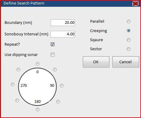Select the 90 degree compass radio button
This screenshot has height=118, width=141.
click(62, 86)
